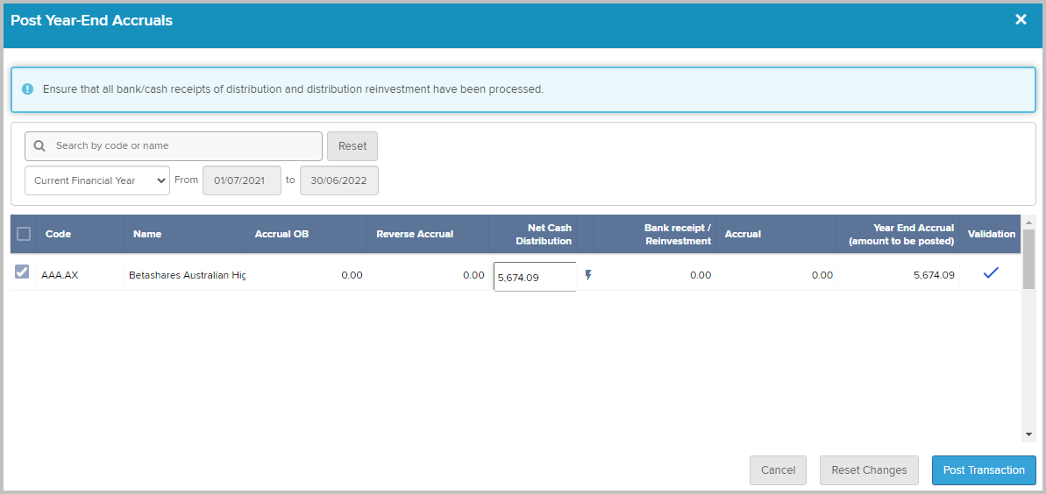Click the Post Transaction button

coord(984,470)
